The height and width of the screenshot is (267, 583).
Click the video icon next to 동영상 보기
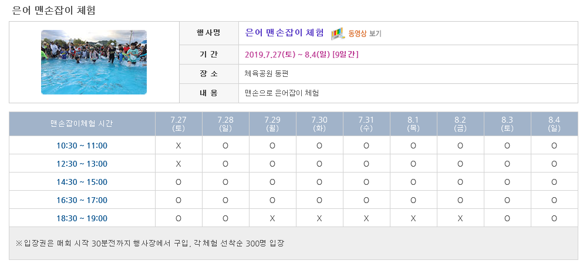(338, 33)
